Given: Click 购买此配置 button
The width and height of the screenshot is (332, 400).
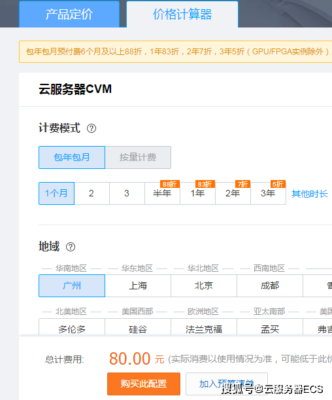Looking at the screenshot, I should coord(144,384).
